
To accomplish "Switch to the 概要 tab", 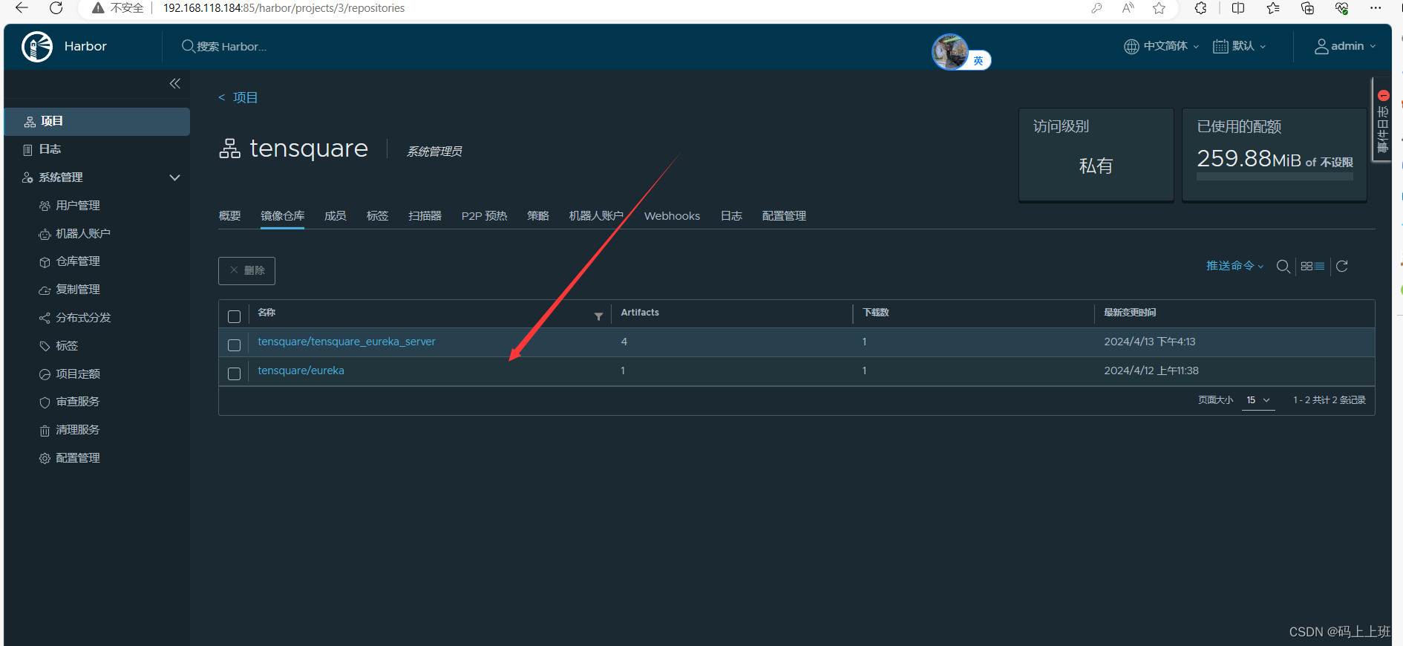I will tap(230, 216).
